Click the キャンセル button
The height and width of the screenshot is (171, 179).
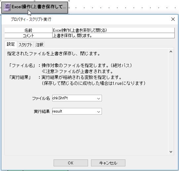[x=108, y=163]
